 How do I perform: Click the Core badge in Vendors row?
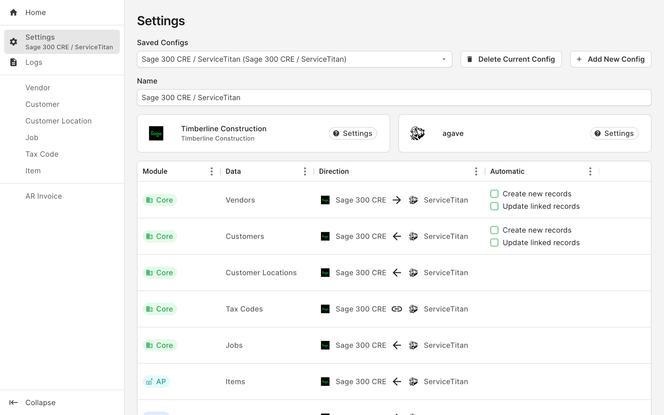pyautogui.click(x=160, y=200)
